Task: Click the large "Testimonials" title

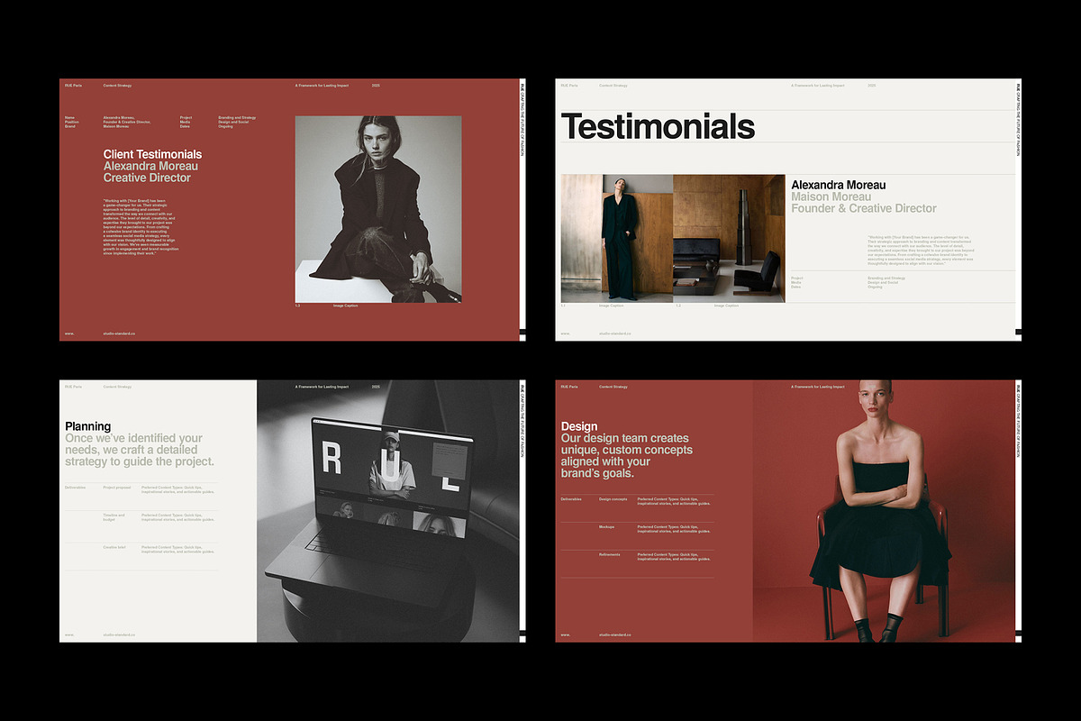Action: [x=658, y=126]
